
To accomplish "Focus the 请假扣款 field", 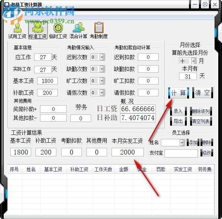I will [148, 93].
